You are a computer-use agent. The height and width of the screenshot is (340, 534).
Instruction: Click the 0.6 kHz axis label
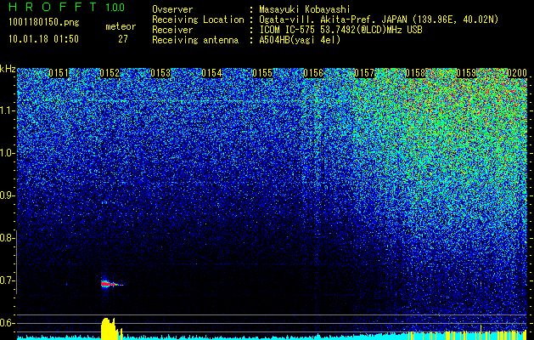click(8, 323)
